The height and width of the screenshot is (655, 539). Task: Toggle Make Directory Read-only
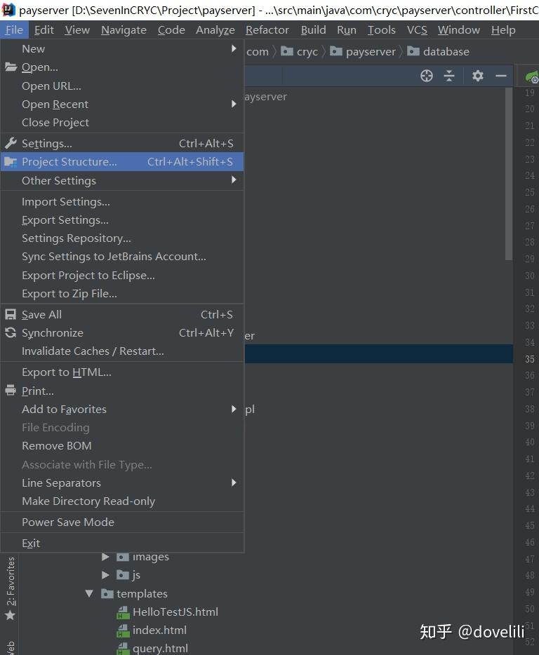click(88, 501)
